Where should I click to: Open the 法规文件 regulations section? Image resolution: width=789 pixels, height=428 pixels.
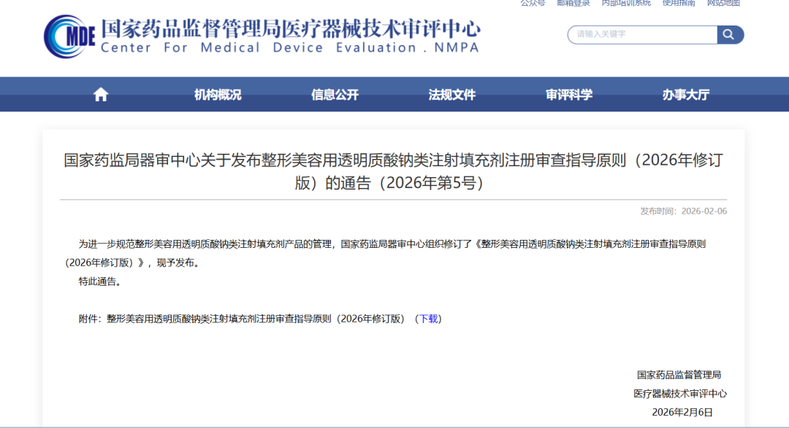click(x=451, y=94)
